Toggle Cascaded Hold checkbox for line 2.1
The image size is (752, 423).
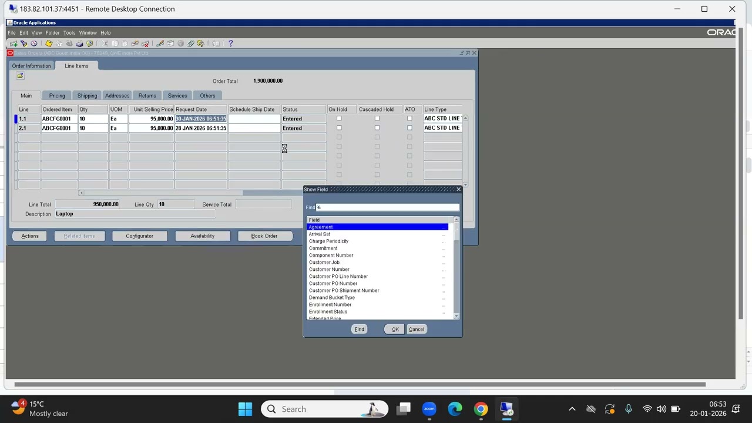[x=377, y=127]
